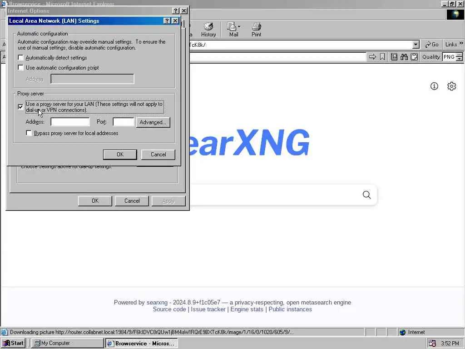The height and width of the screenshot is (349, 465).
Task: Click the IE throbber globe icon
Action: click(x=455, y=15)
